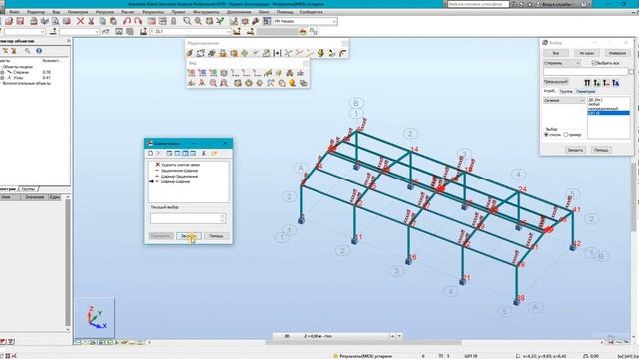Viewport: 639px width, 359px height.
Task: Click the Инверсия button
Action: point(617,53)
